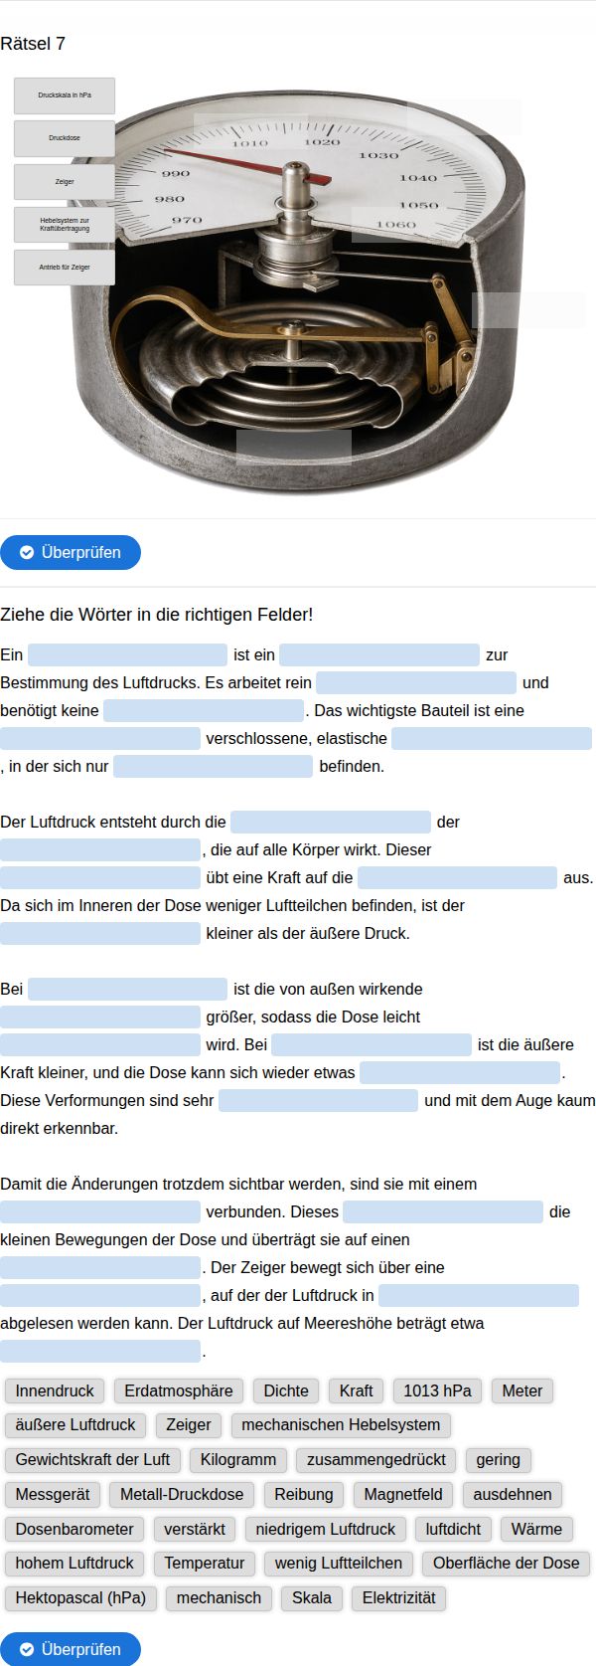Choose the "Metall-Druckdose" word chip
Viewport: 596px width, 1666px height.
(x=182, y=1494)
